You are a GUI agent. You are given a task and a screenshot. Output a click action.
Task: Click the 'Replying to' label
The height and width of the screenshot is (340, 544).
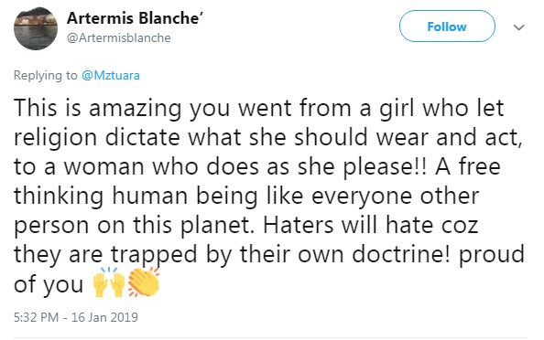tap(46, 75)
